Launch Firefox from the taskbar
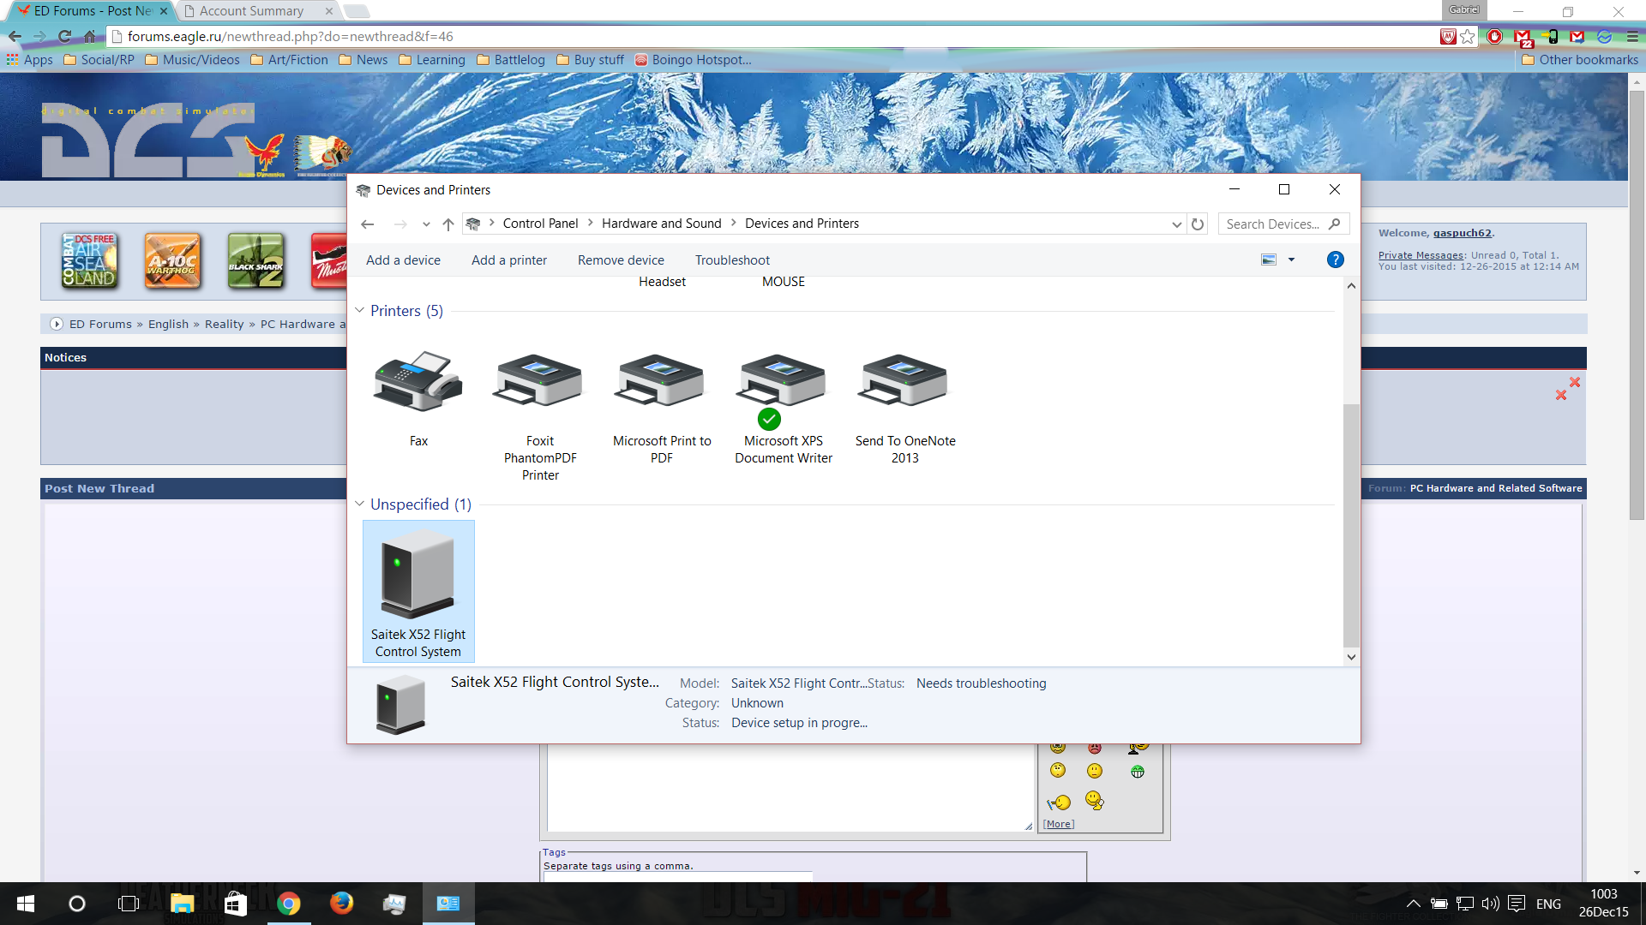Viewport: 1646px width, 925px height. pyautogui.click(x=341, y=904)
